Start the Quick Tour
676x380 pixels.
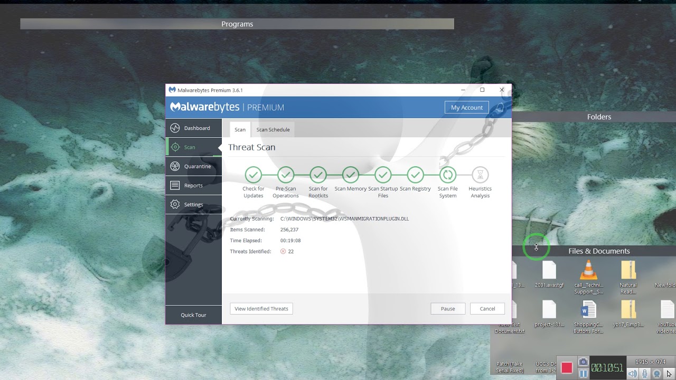[x=193, y=315]
